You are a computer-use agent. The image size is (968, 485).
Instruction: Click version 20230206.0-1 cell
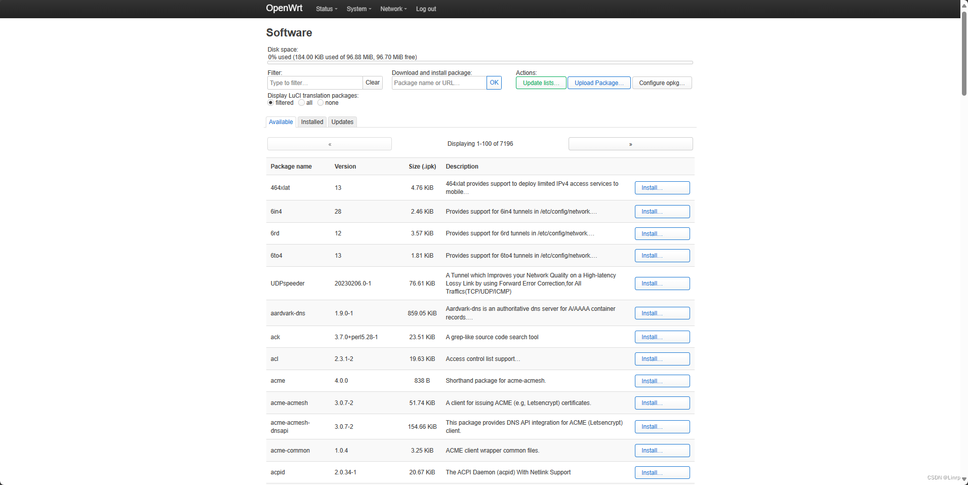(x=353, y=284)
